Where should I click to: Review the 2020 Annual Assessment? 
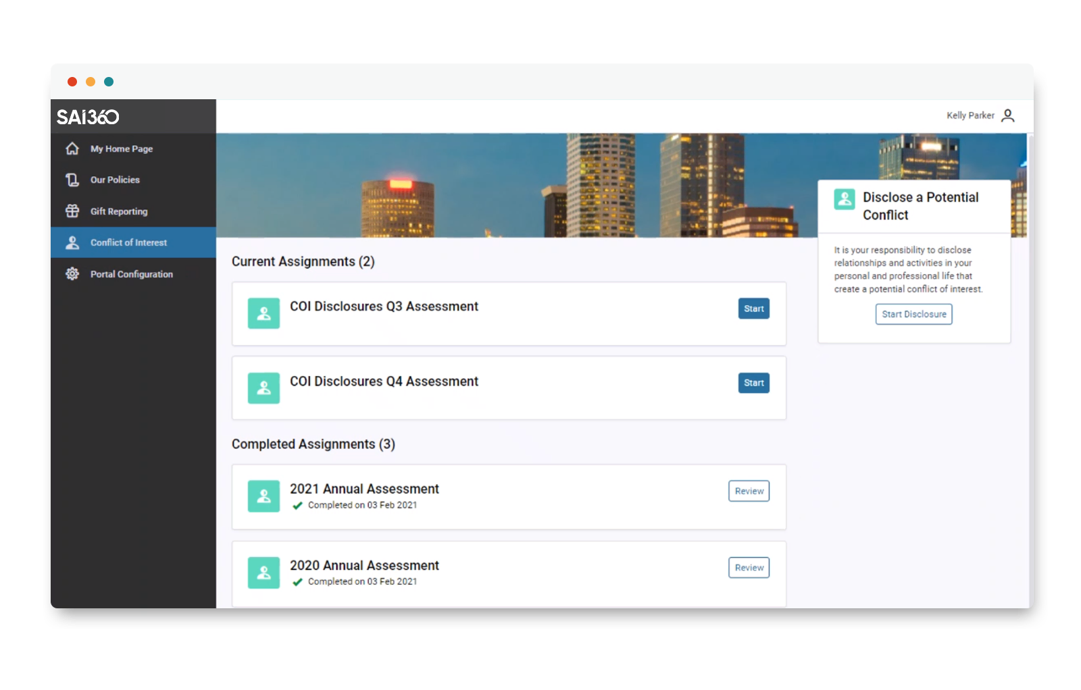[748, 567]
